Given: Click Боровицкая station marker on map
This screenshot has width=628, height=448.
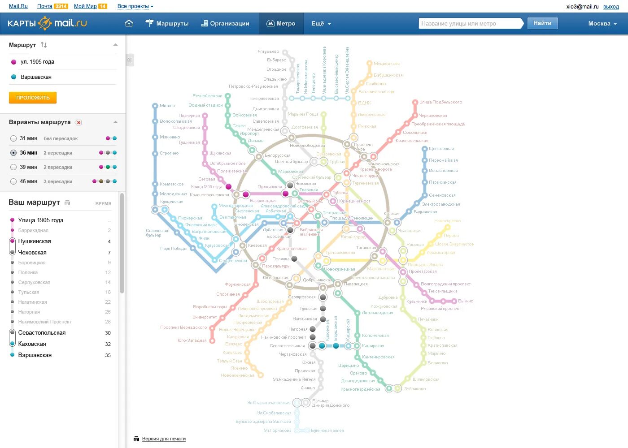Looking at the screenshot, I should 290,230.
